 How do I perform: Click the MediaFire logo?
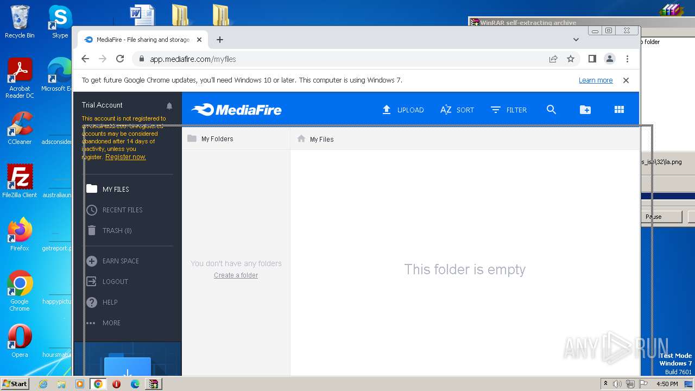236,110
